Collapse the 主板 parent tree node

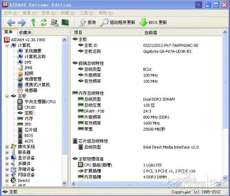click(x=7, y=96)
